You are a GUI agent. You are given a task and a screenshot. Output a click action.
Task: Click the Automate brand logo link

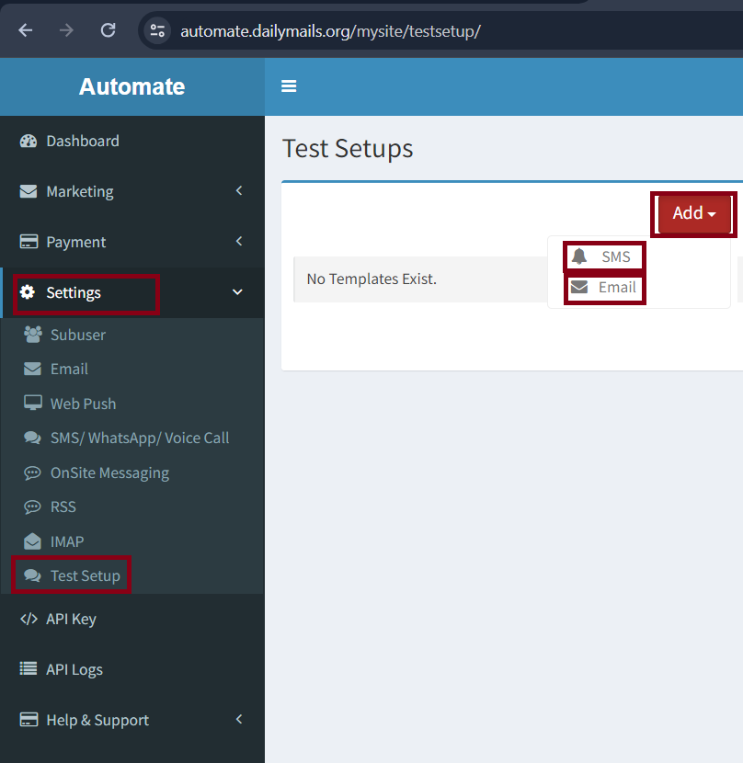[131, 86]
